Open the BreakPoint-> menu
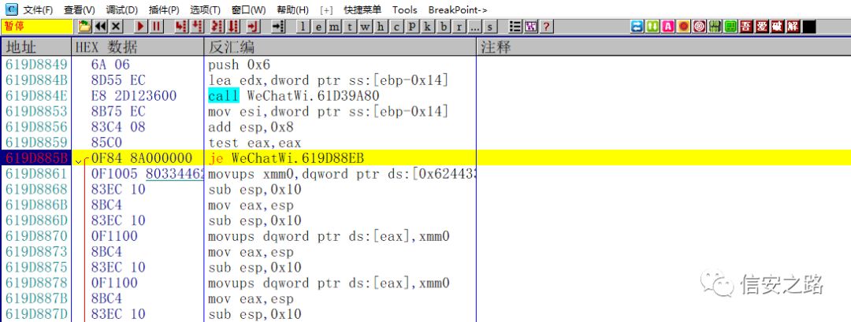 click(458, 9)
